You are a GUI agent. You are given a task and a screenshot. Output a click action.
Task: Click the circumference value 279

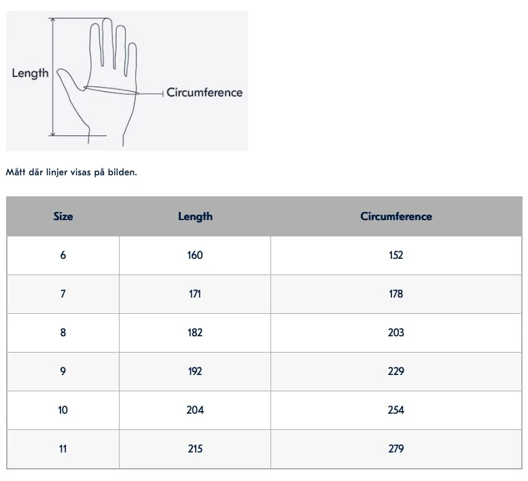[x=396, y=449]
